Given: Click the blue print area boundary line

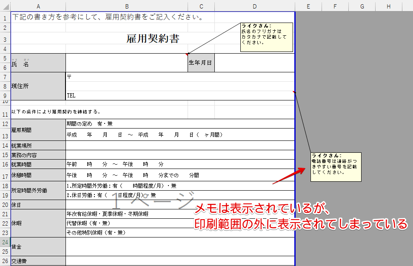Looking at the screenshot, I should point(294,128).
